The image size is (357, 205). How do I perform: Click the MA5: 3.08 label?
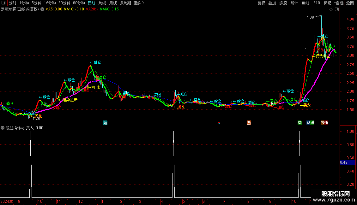(54, 9)
